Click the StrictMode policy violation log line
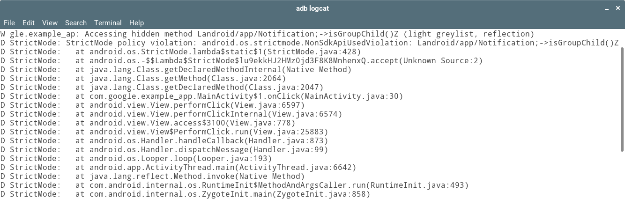Viewport: 625px width, 199px height. point(310,43)
